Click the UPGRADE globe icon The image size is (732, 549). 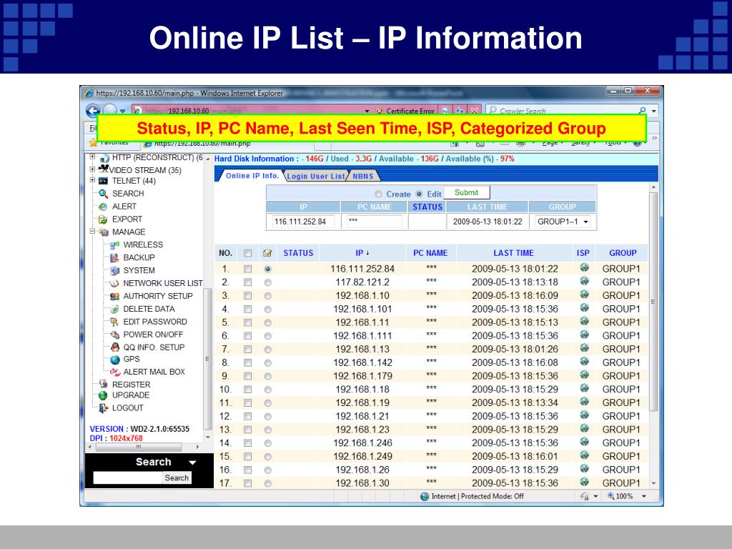coord(103,395)
